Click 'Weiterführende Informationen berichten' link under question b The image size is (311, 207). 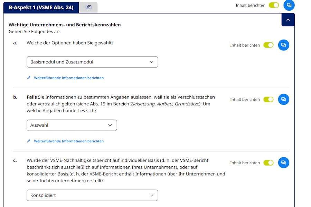[68, 141]
